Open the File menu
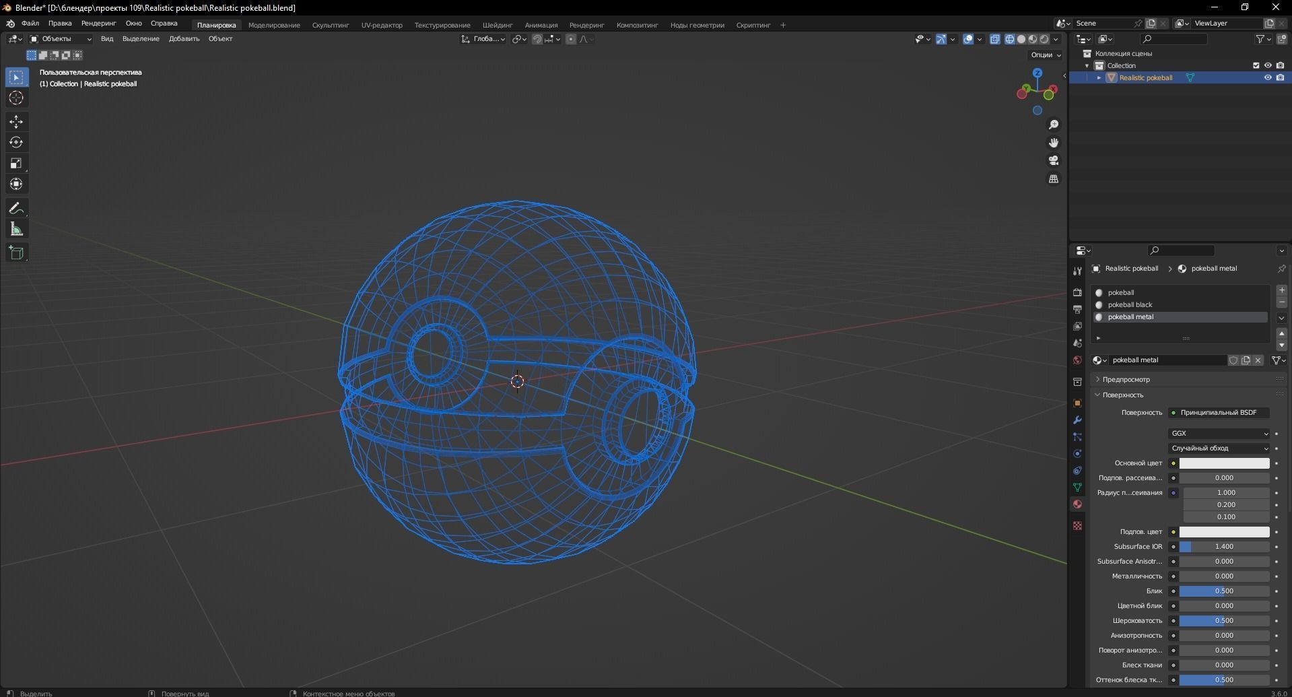Image resolution: width=1292 pixels, height=697 pixels. pos(30,24)
